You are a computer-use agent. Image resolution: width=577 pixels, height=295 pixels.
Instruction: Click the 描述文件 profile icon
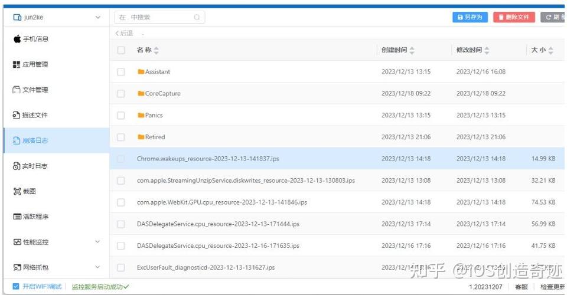point(17,115)
